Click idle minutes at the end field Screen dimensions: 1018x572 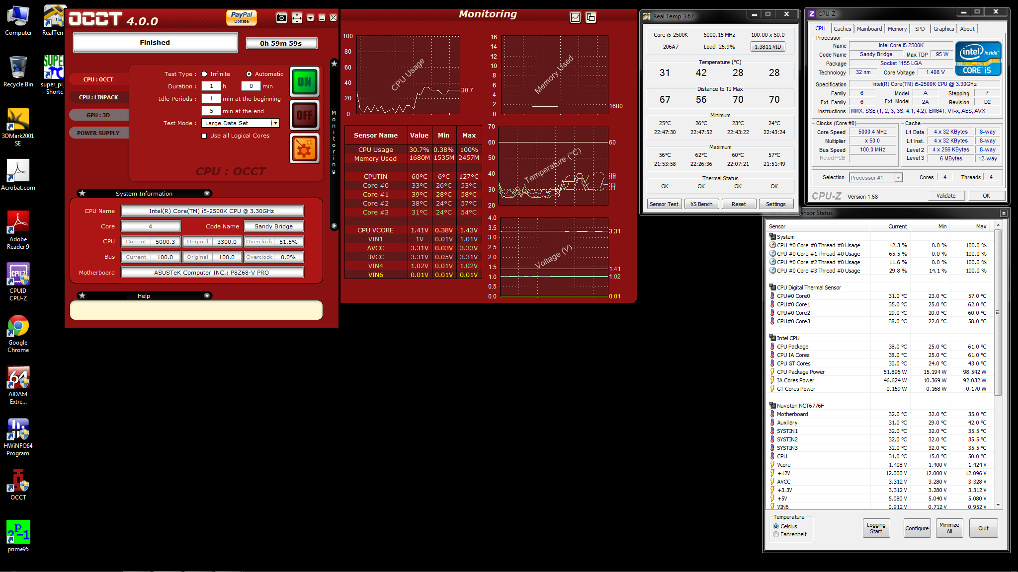[x=211, y=111]
